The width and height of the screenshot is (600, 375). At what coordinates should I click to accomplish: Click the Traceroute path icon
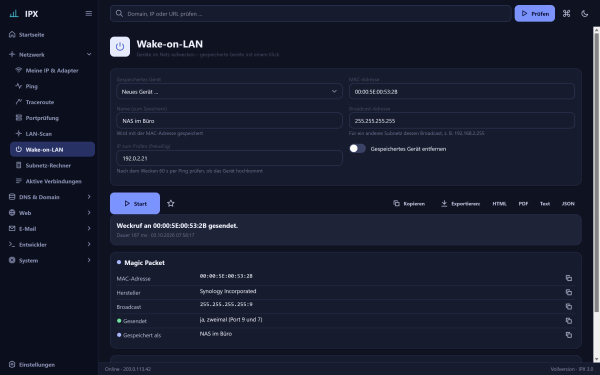(19, 102)
